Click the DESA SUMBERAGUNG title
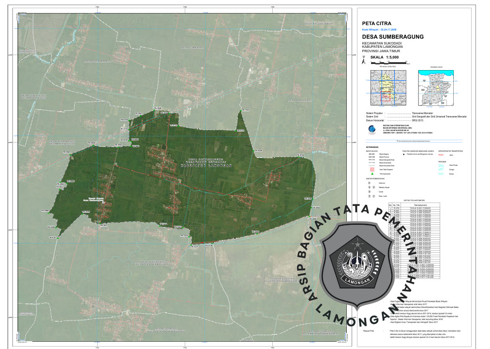 (393, 37)
